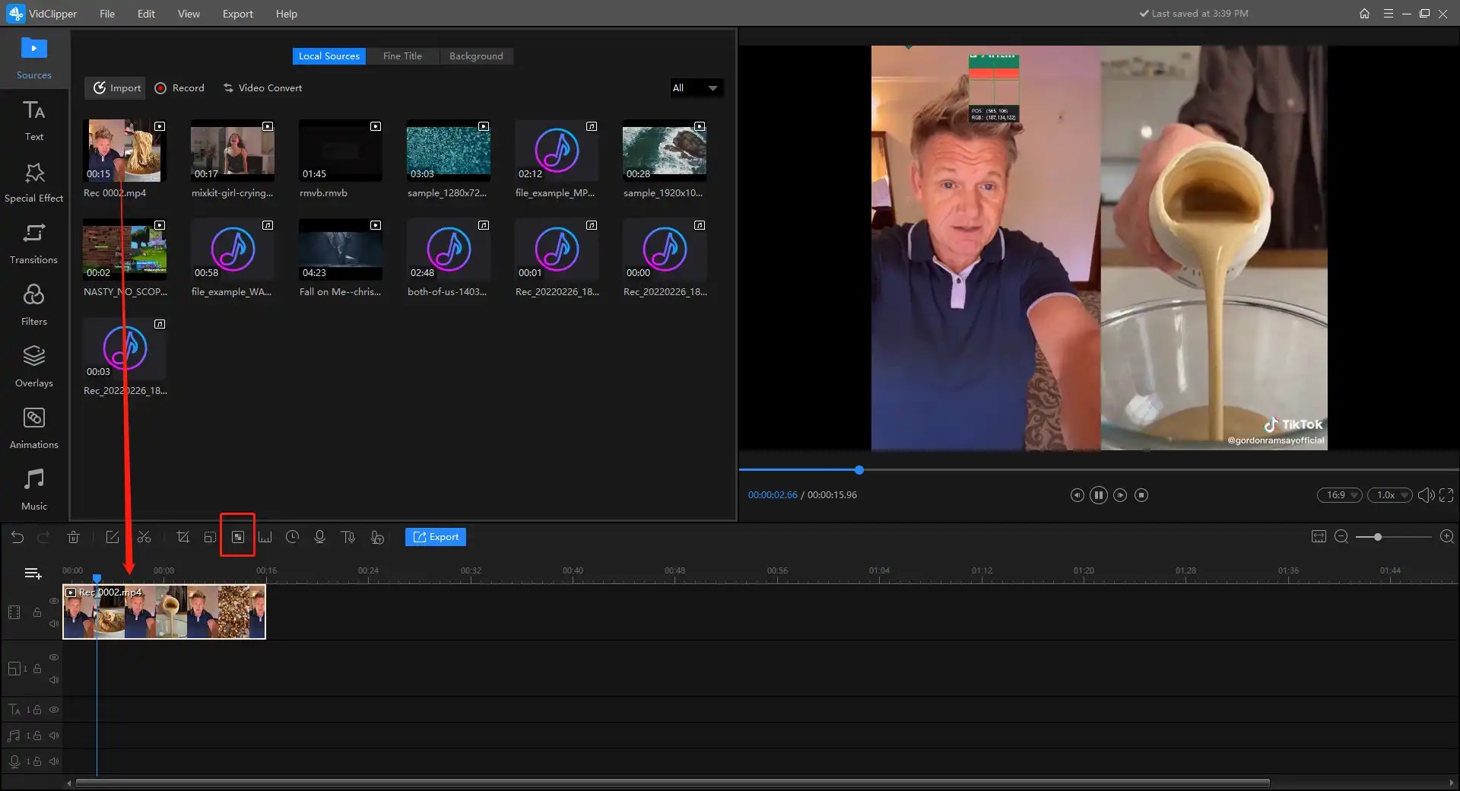
Task: Open the Help menu
Action: [x=286, y=14]
